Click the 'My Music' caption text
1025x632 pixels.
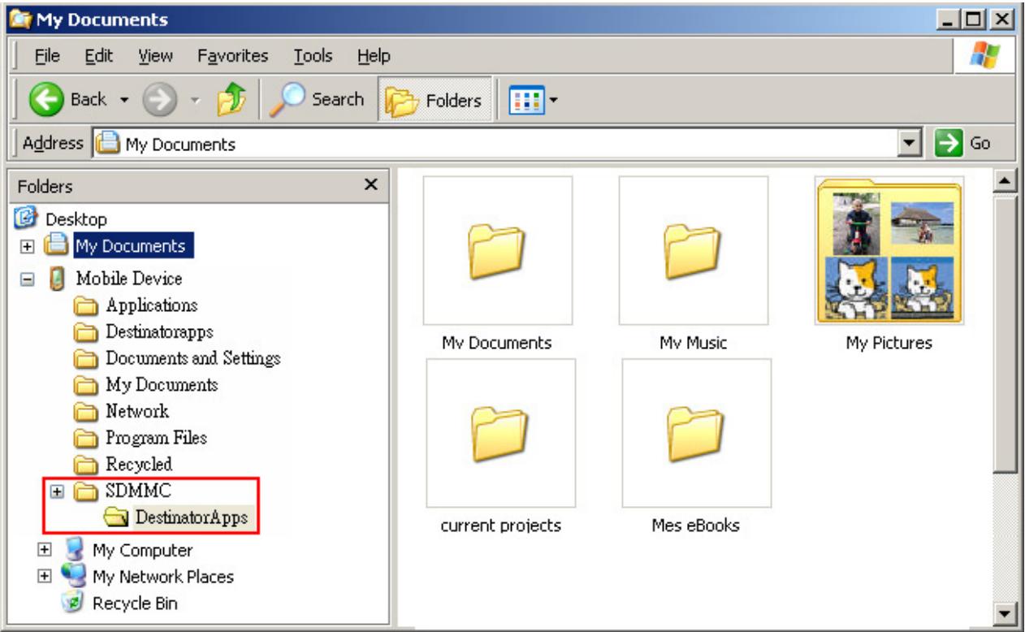(x=693, y=343)
